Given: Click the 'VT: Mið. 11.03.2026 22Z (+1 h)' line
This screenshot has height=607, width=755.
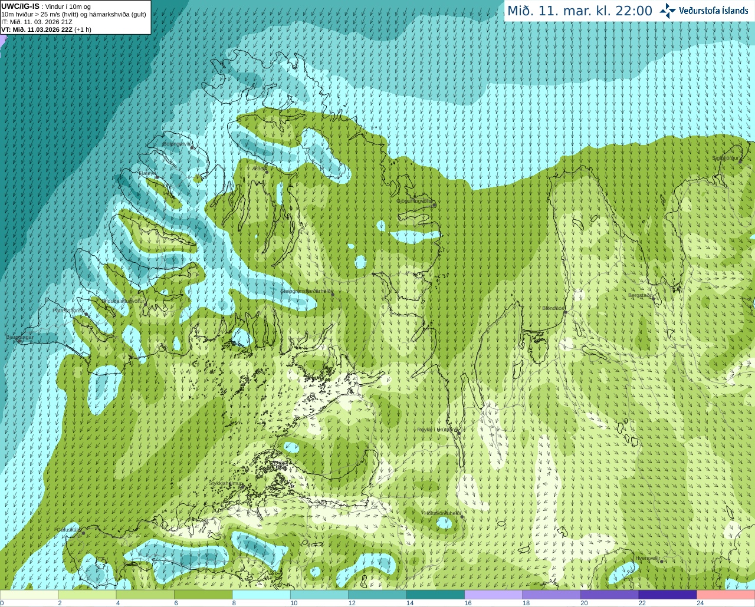Looking at the screenshot, I should tap(47, 29).
